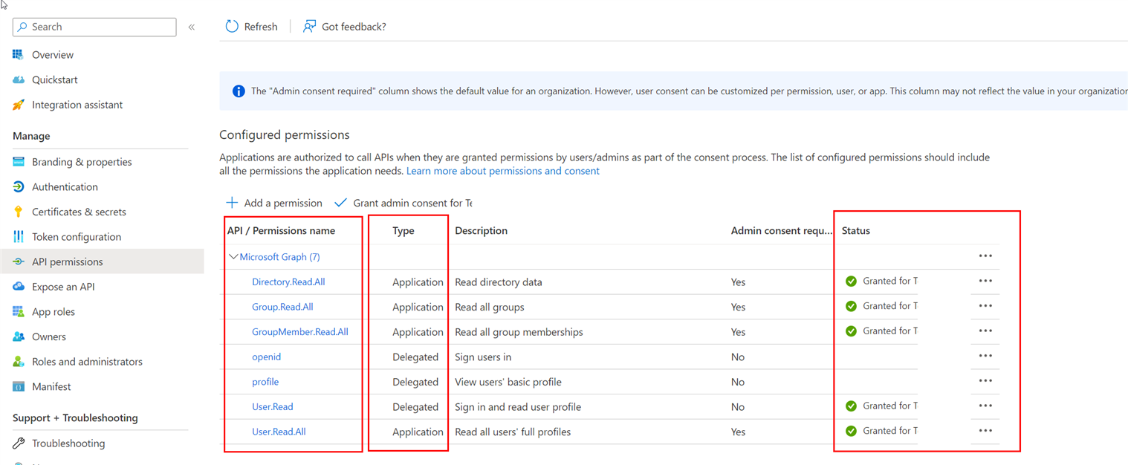Click the Certificates & secrets key icon
The width and height of the screenshot is (1128, 465).
pos(19,212)
